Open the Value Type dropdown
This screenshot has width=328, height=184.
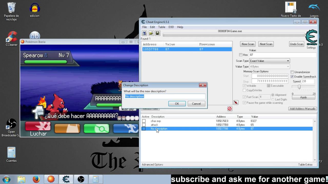tap(270, 66)
